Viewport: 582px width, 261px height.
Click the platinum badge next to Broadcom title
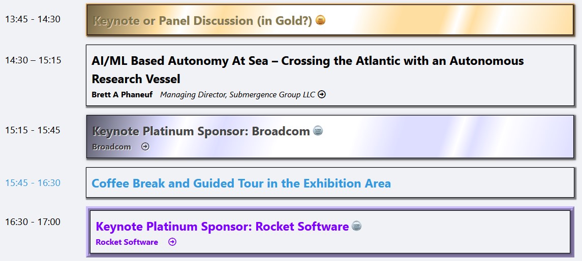(318, 131)
